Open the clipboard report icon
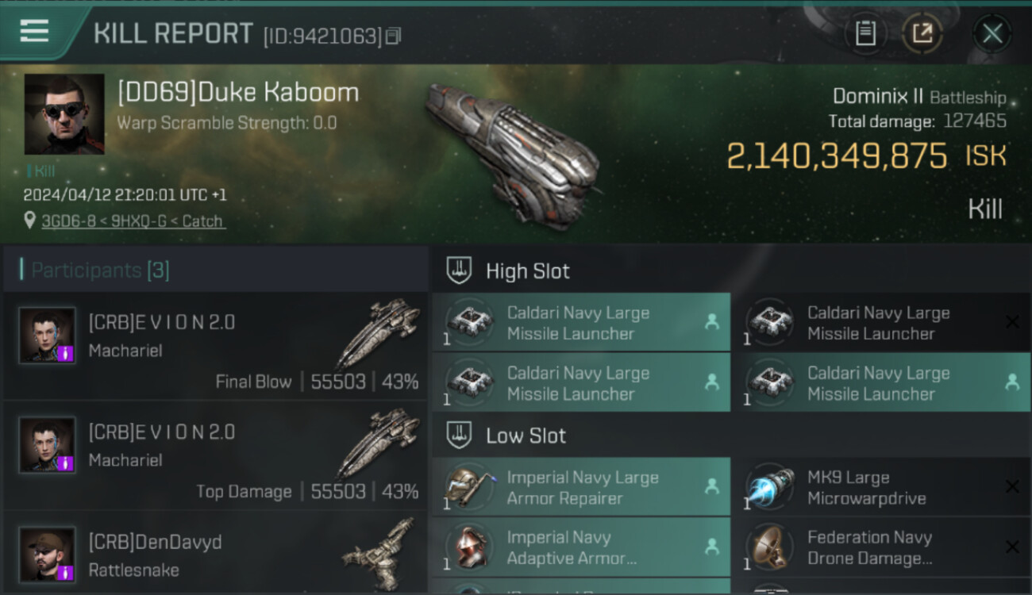Viewport: 1032px width, 595px height. [865, 33]
